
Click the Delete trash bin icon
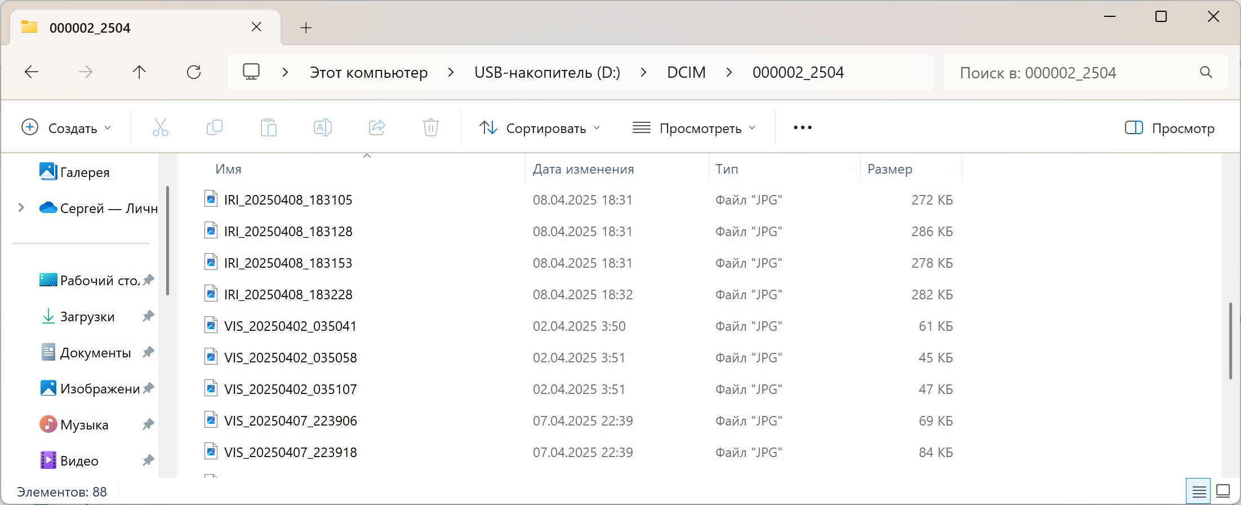[x=431, y=128]
